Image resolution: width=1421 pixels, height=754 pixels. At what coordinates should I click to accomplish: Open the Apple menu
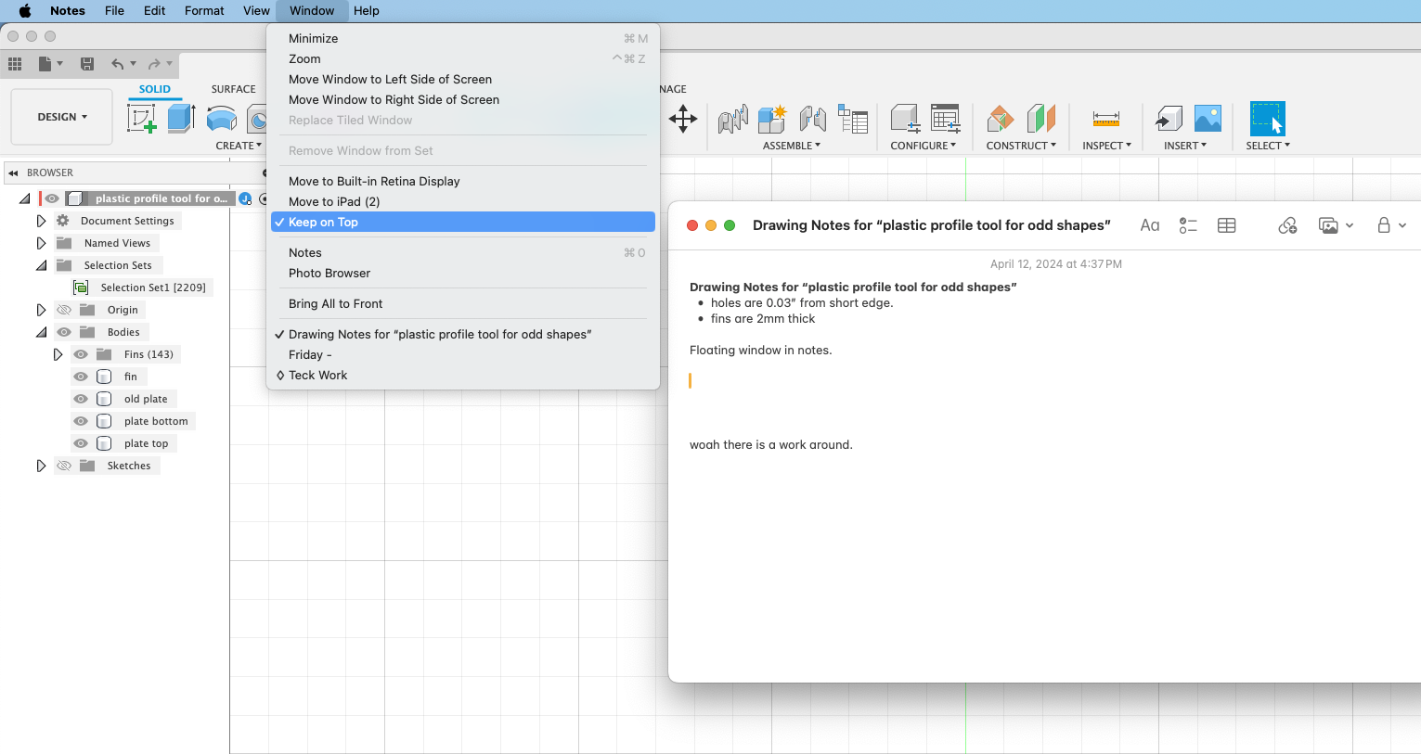[25, 10]
